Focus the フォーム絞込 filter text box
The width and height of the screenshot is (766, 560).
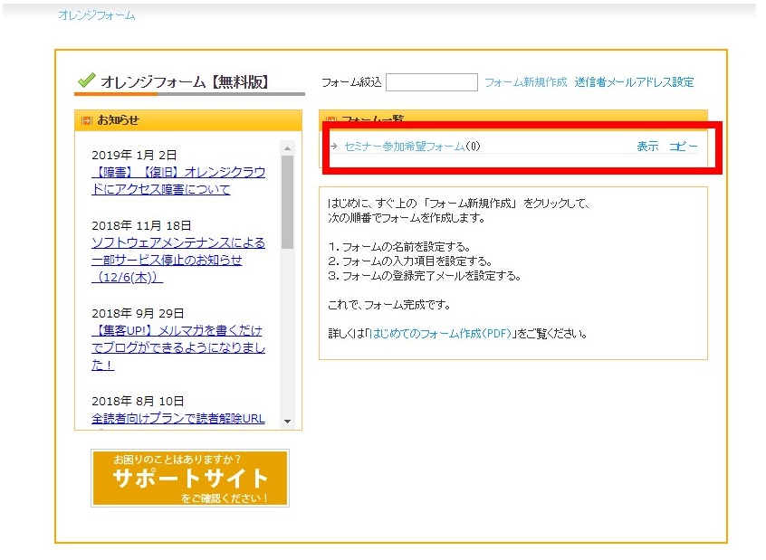431,82
